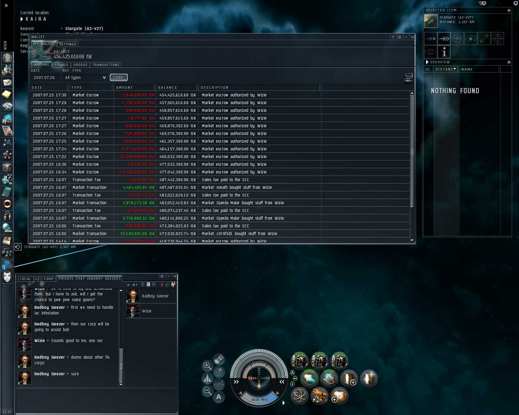Open the cargo hold HUD button

tap(219, 359)
